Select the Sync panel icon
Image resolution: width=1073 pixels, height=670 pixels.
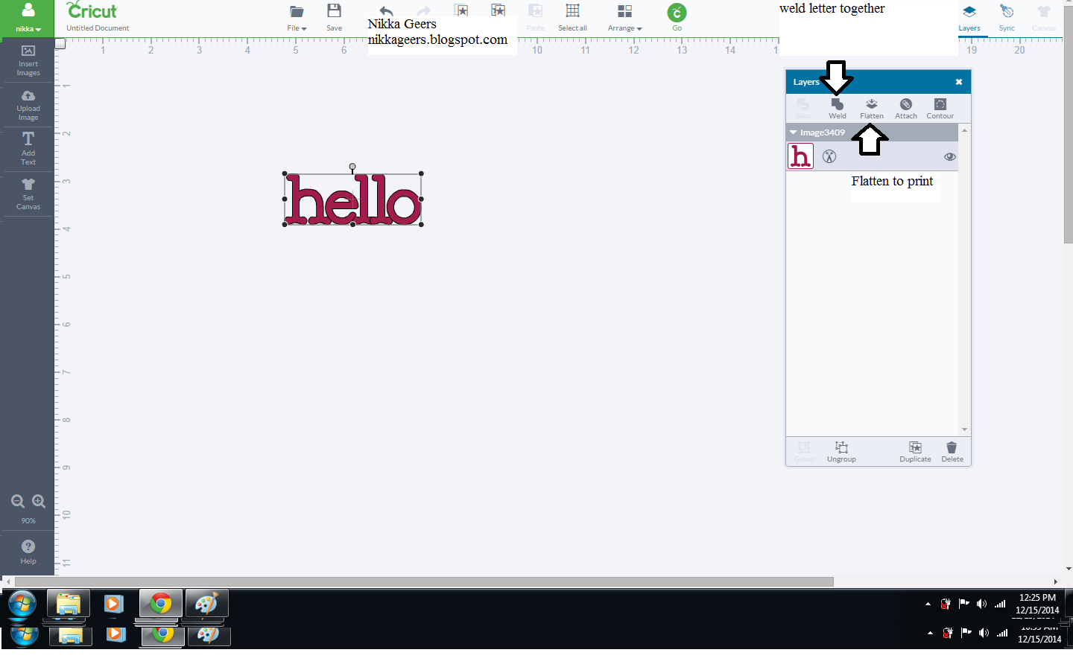pyautogui.click(x=1006, y=19)
